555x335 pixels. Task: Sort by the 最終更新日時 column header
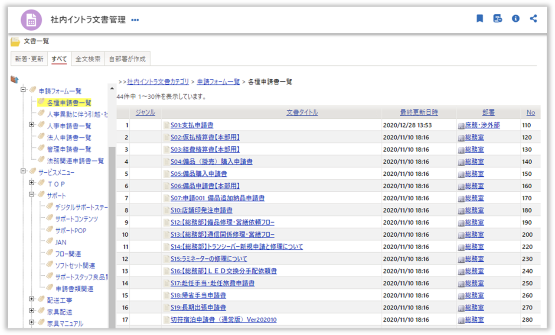(x=419, y=113)
